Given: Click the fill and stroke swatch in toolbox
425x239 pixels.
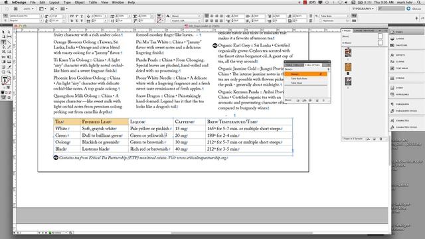Looking at the screenshot, I should [6, 80].
